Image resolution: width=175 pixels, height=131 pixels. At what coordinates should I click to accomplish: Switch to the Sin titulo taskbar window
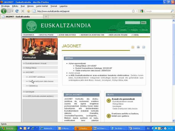119,128
